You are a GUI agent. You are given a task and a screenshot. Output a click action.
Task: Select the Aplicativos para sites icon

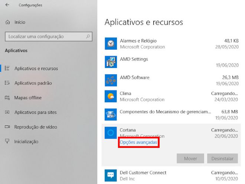(7, 112)
